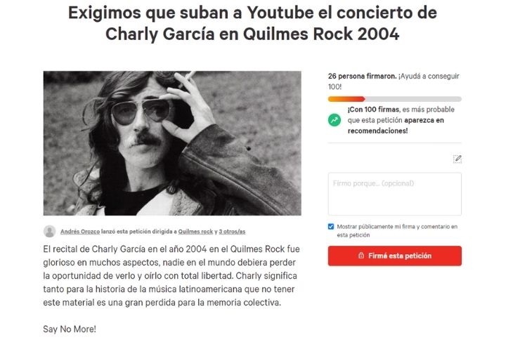Open the Andrés Orozco author link
The height and width of the screenshot is (342, 513).
[x=80, y=232]
